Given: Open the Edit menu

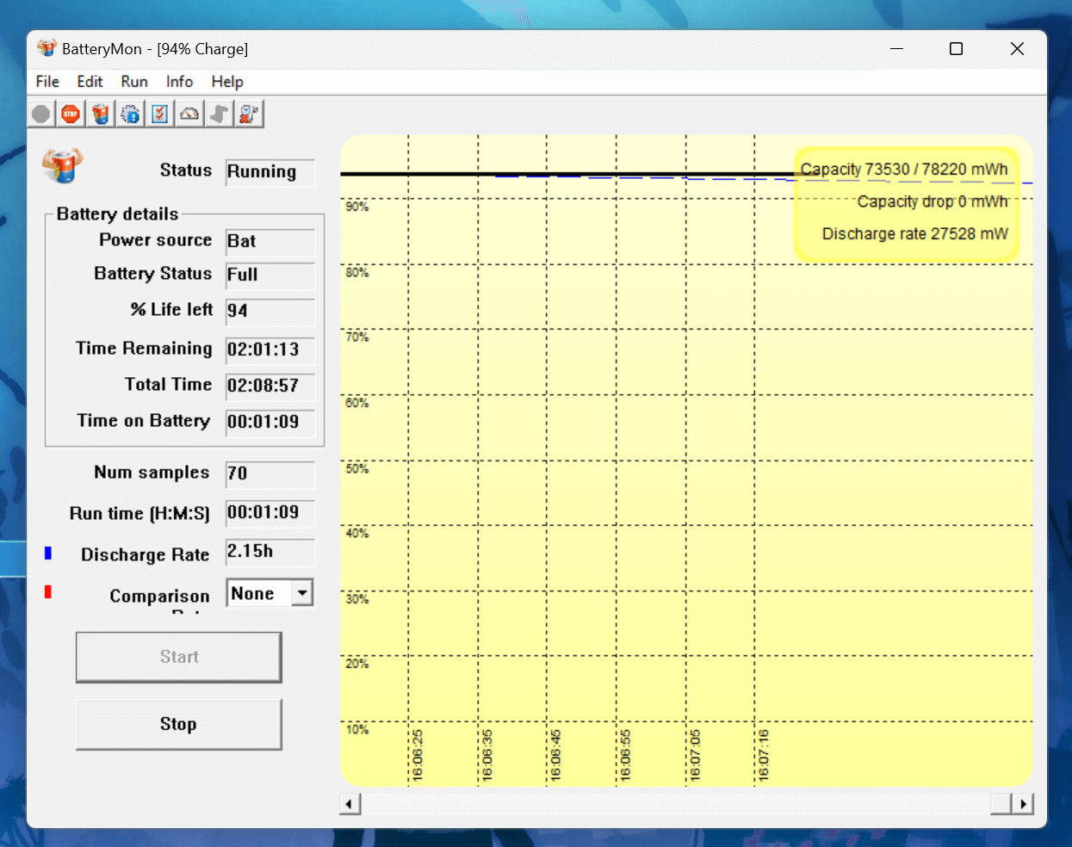Looking at the screenshot, I should click(90, 82).
